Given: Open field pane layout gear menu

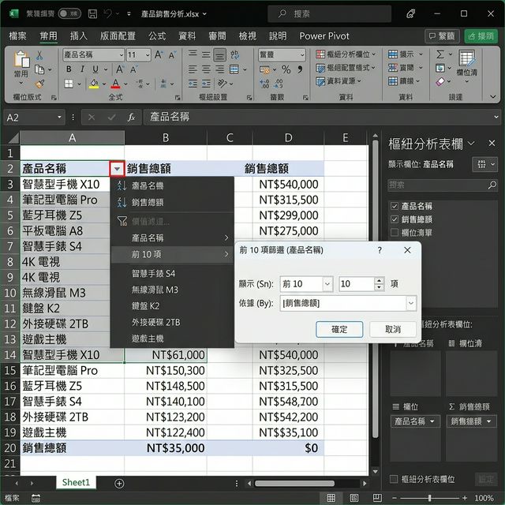Looking at the screenshot, I should coord(485,164).
